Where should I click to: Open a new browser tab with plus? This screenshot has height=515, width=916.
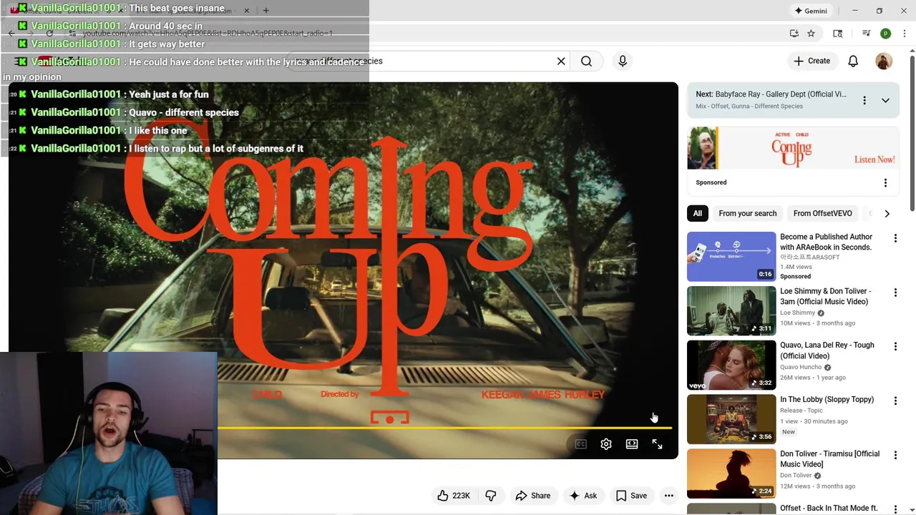pyautogui.click(x=265, y=11)
